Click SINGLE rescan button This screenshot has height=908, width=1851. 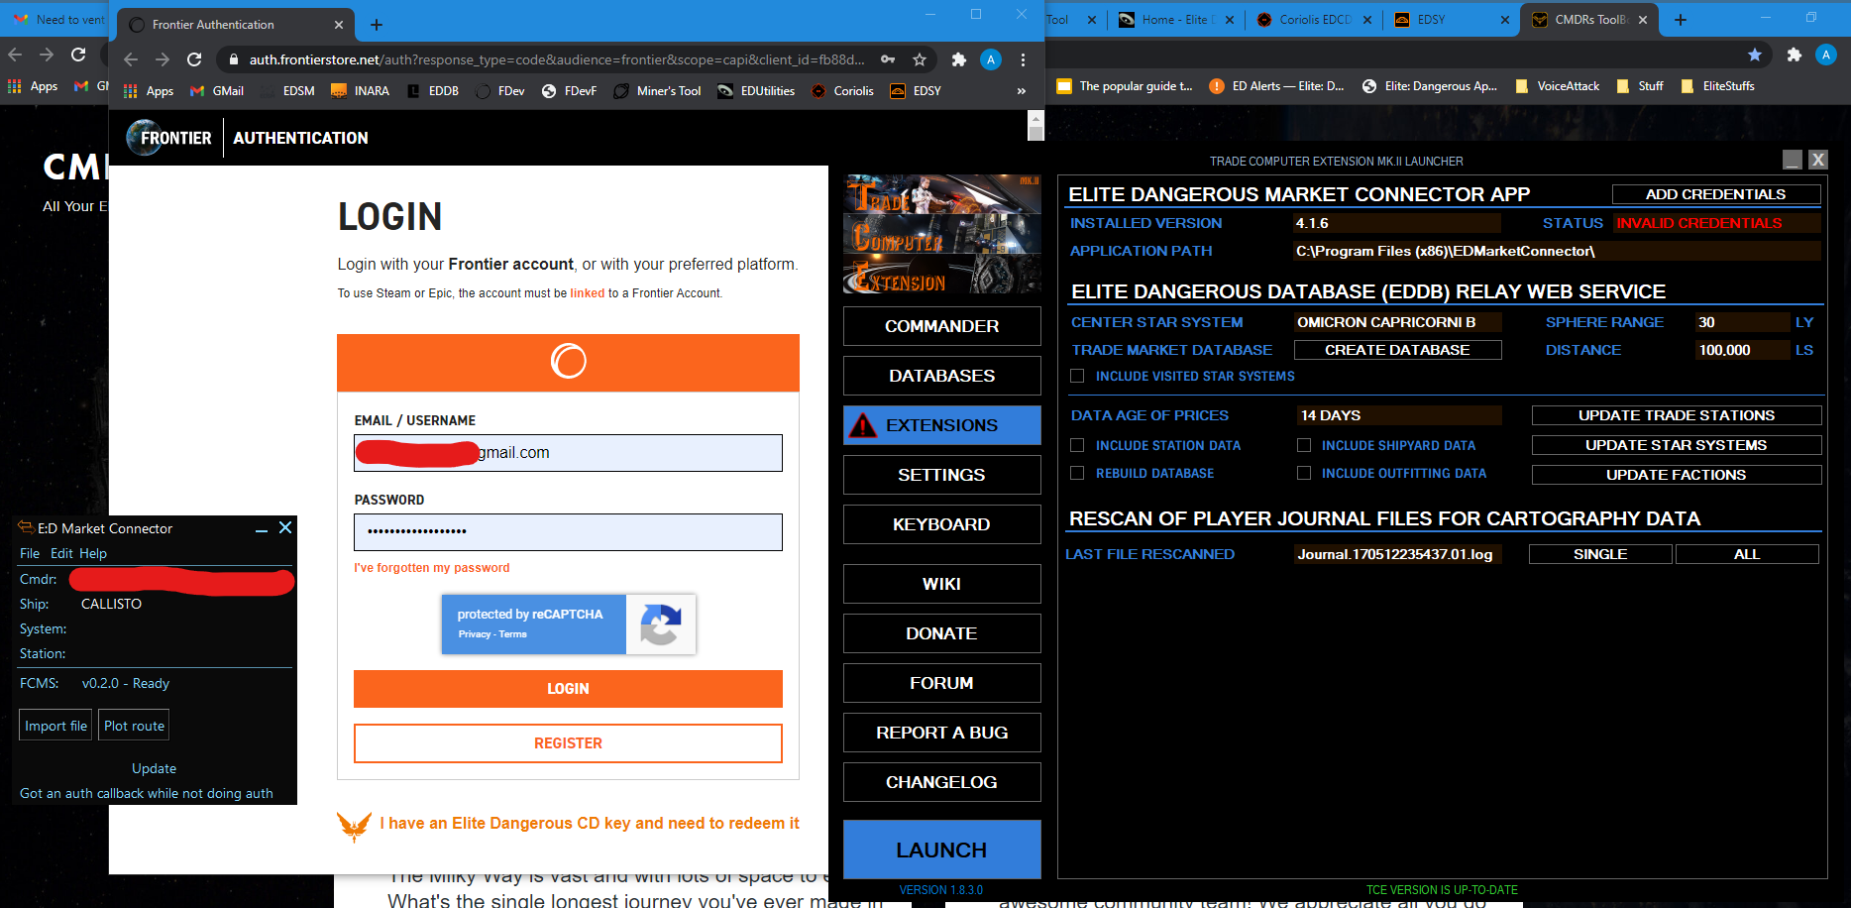pos(1600,554)
